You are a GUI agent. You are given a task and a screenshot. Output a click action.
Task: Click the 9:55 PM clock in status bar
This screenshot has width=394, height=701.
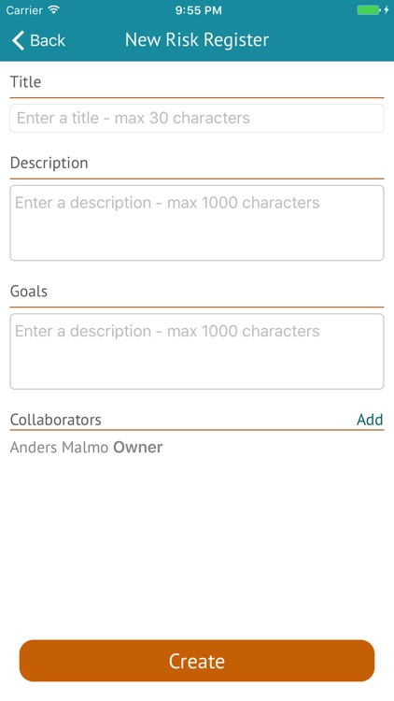click(x=198, y=10)
